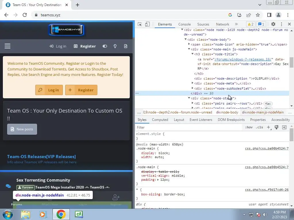The height and width of the screenshot is (220, 294).
Task: Show more DevTools tabs chevron
Action: coord(236,24)
